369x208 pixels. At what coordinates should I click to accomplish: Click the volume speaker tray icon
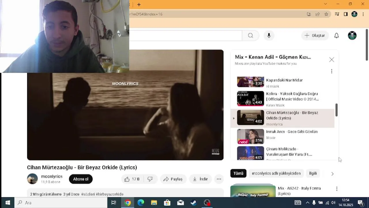tap(333, 203)
